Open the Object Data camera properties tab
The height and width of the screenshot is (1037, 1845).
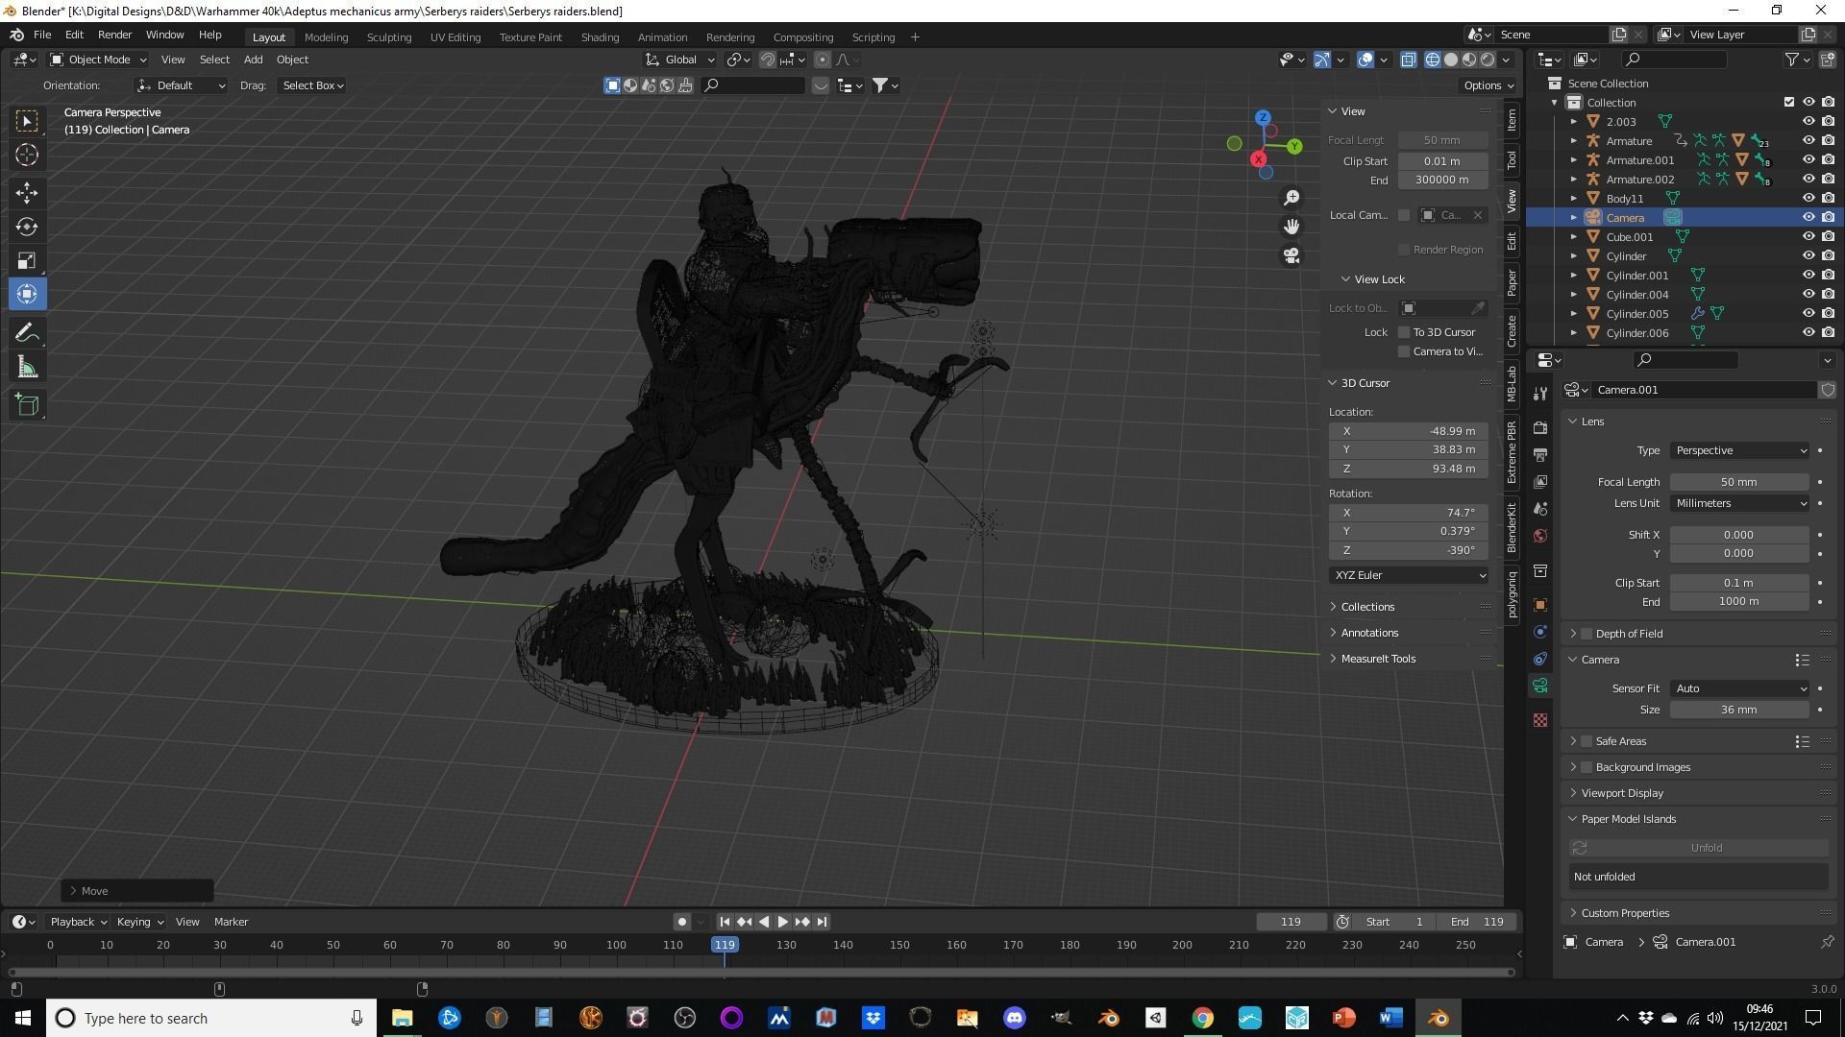pos(1540,686)
